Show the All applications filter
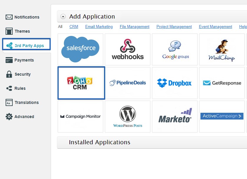Screen dimensions: 247x179 60,26
